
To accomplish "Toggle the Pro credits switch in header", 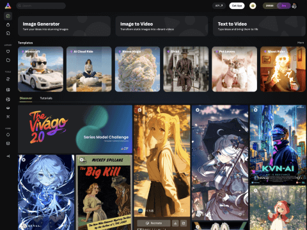I will click(283, 6).
